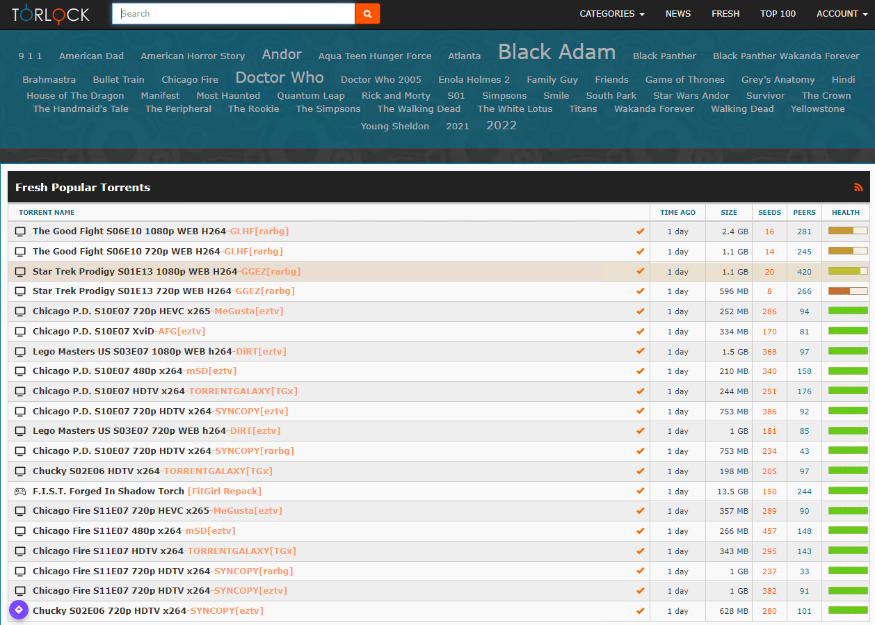Open Chicago P.D. S10E07 XviD torrent

pos(119,331)
